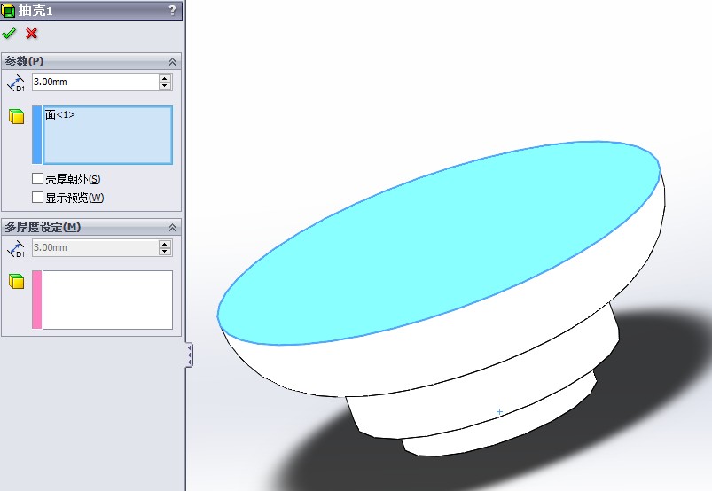Screen dimensions: 712x491
Task: Increase multi-thickness value with up arrow
Action: 165,244
